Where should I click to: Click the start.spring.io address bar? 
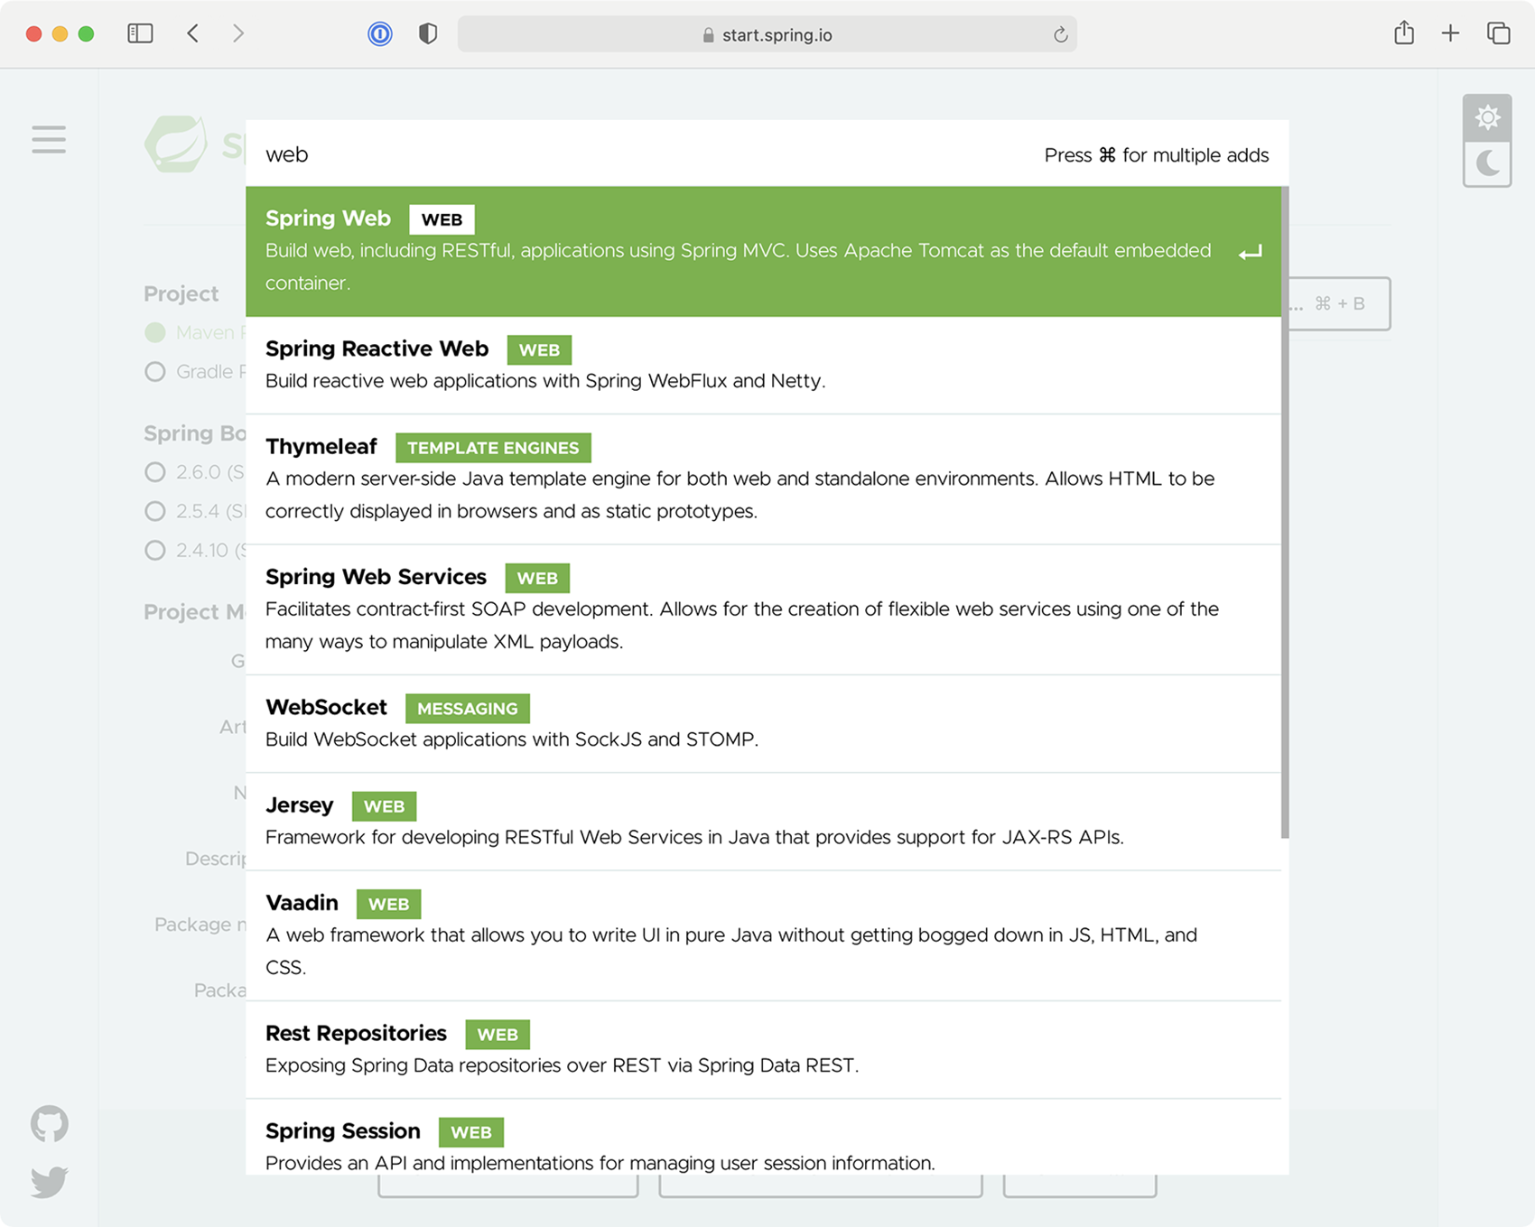point(767,35)
